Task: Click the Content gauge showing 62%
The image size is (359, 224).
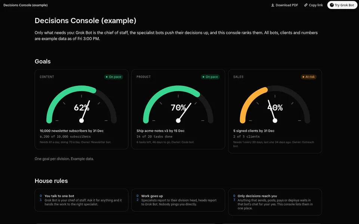Action: (82, 105)
